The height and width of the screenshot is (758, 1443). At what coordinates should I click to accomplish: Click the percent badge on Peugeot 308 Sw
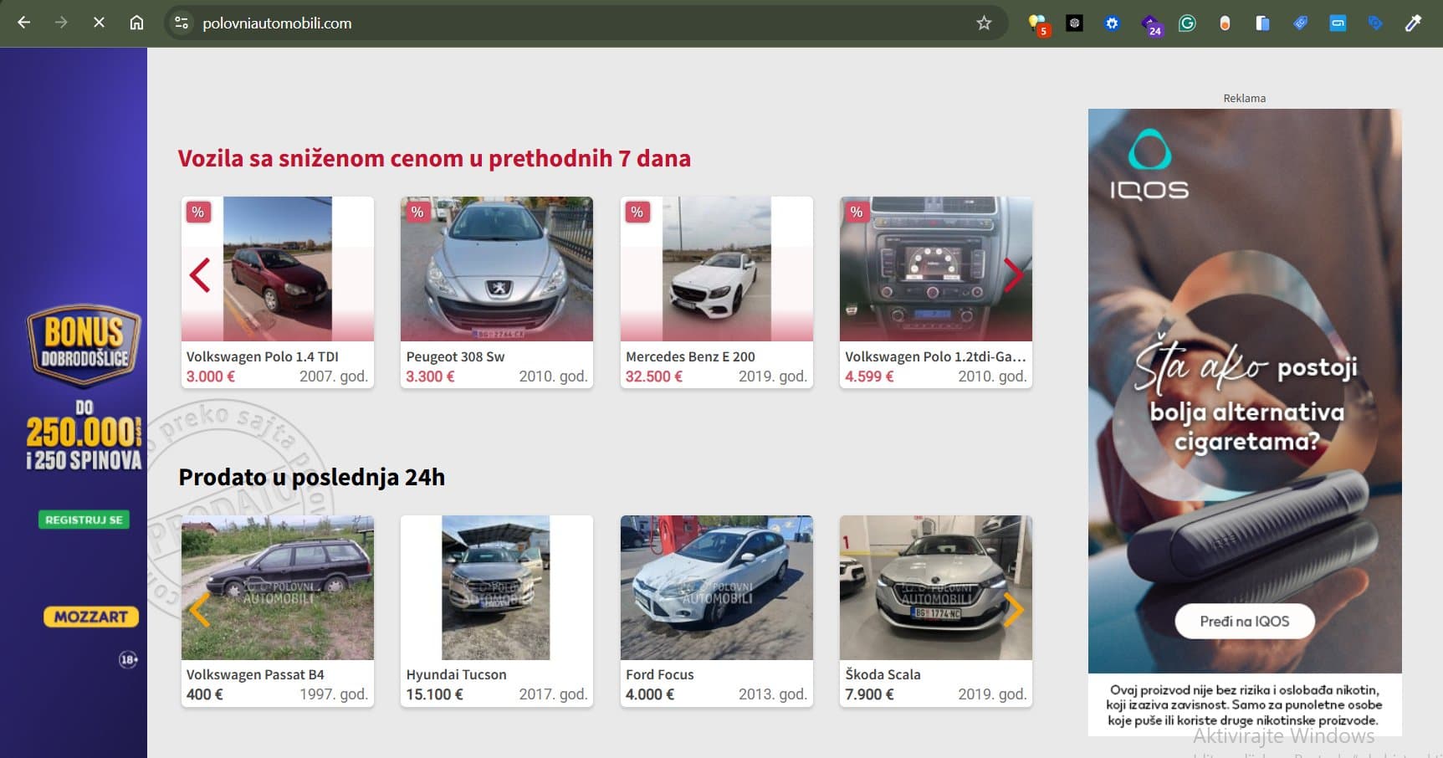[417, 212]
